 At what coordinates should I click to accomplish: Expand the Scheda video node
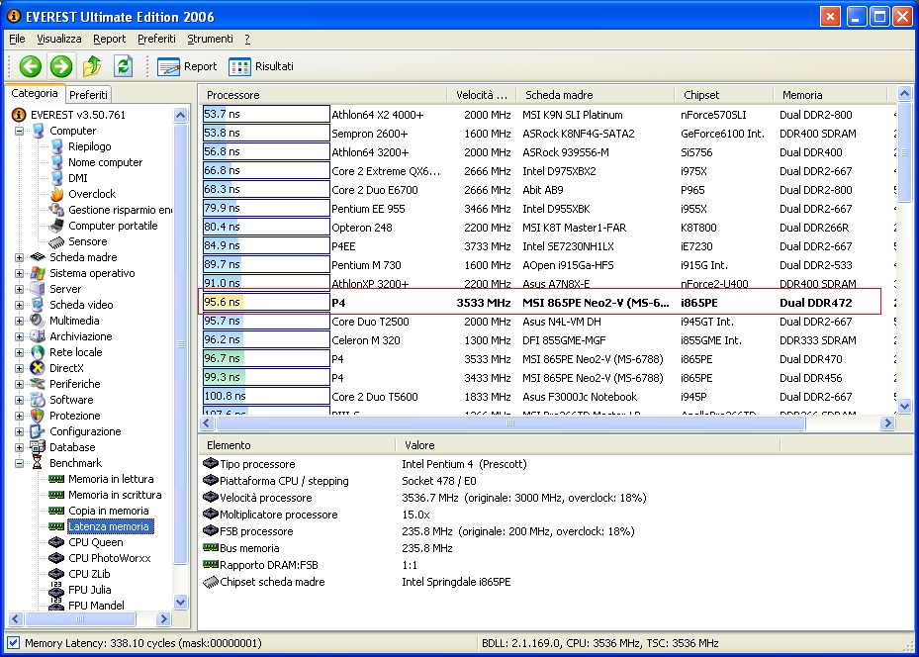point(20,305)
